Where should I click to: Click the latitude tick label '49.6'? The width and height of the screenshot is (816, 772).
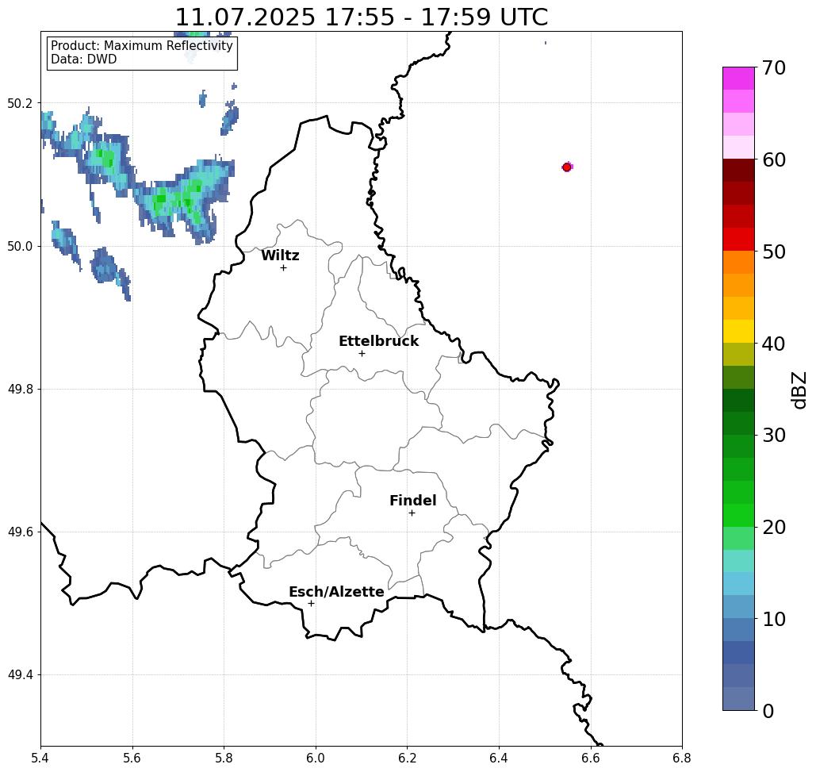[20, 532]
